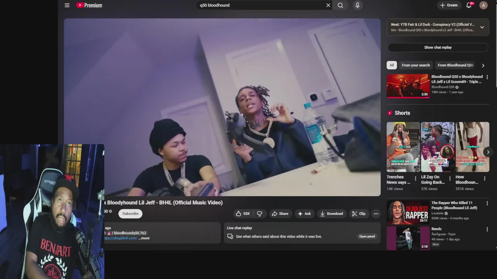This screenshot has height=279, width=497.
Task: Open Triple video thumbnail by Bloodhound Q50
Action: (x=408, y=86)
